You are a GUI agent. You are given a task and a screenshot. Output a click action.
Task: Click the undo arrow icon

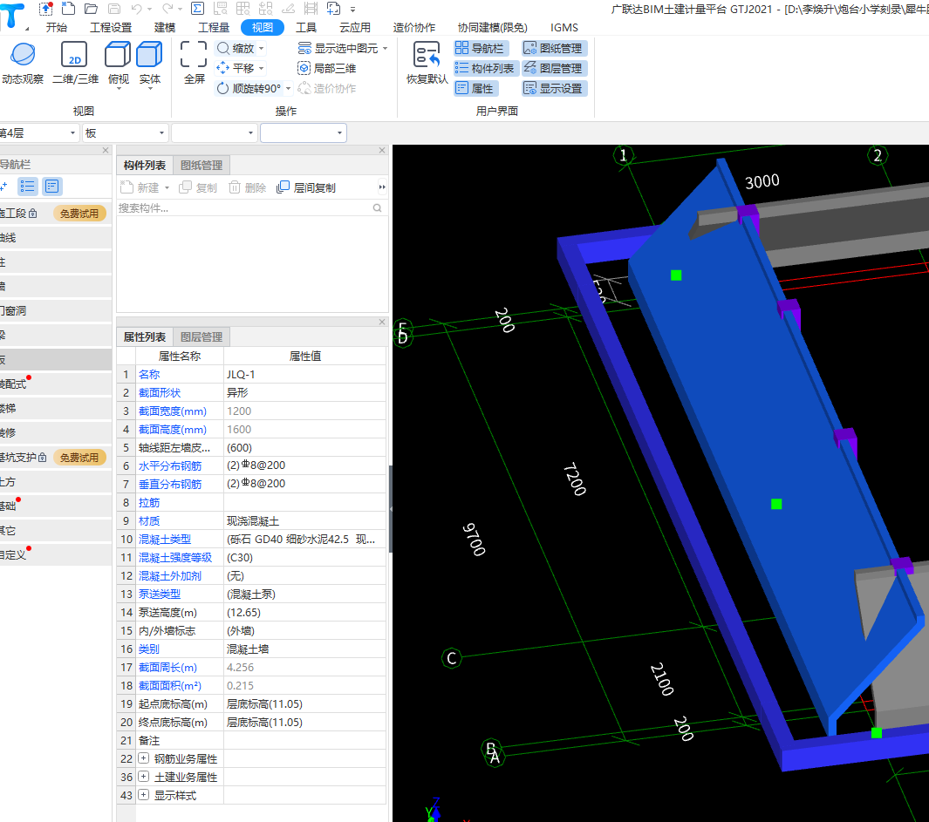(137, 9)
